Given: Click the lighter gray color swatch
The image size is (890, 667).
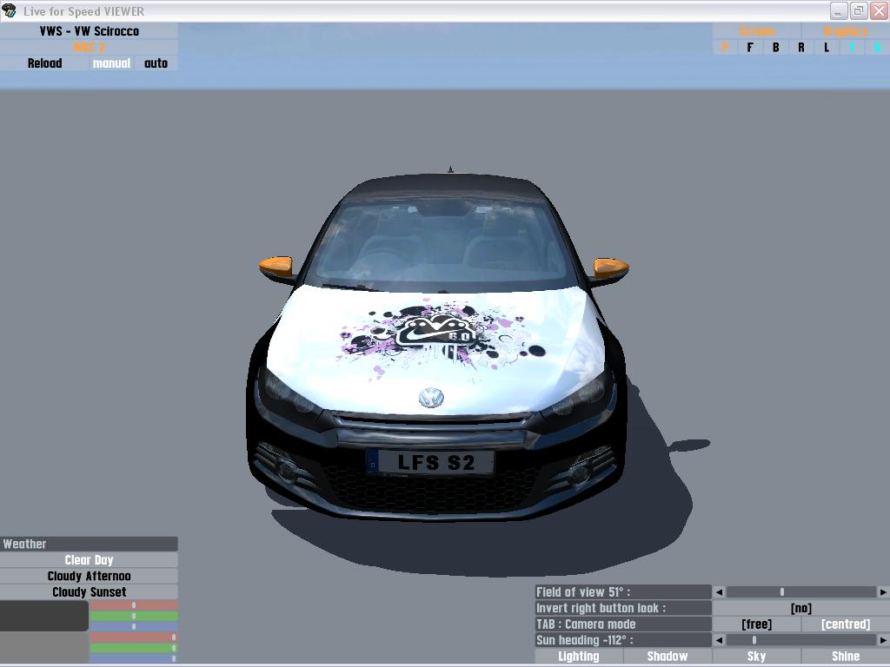Looking at the screenshot, I should click(44, 648).
